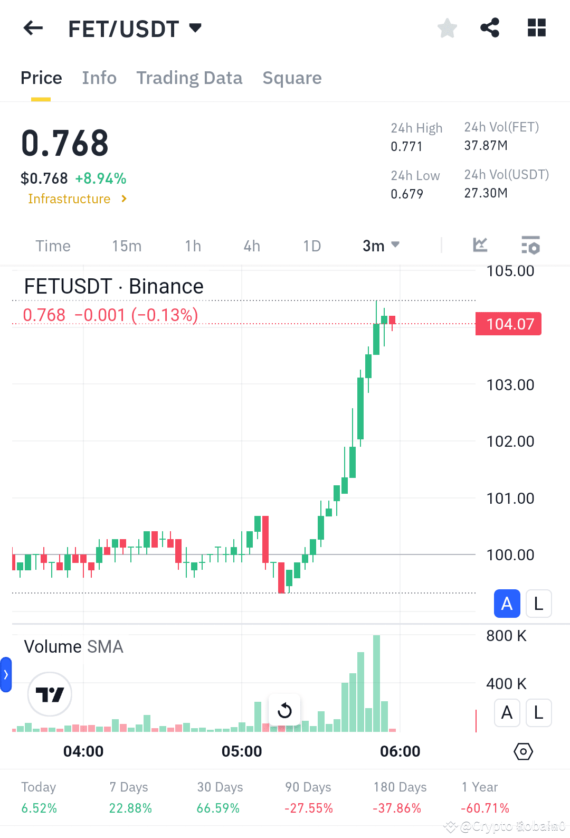This screenshot has height=838, width=570.
Task: Open the 3m interval dropdown
Action: (381, 246)
